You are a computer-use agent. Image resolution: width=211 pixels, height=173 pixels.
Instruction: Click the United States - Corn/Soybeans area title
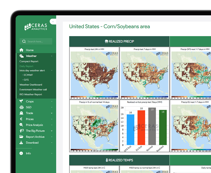click(x=109, y=27)
